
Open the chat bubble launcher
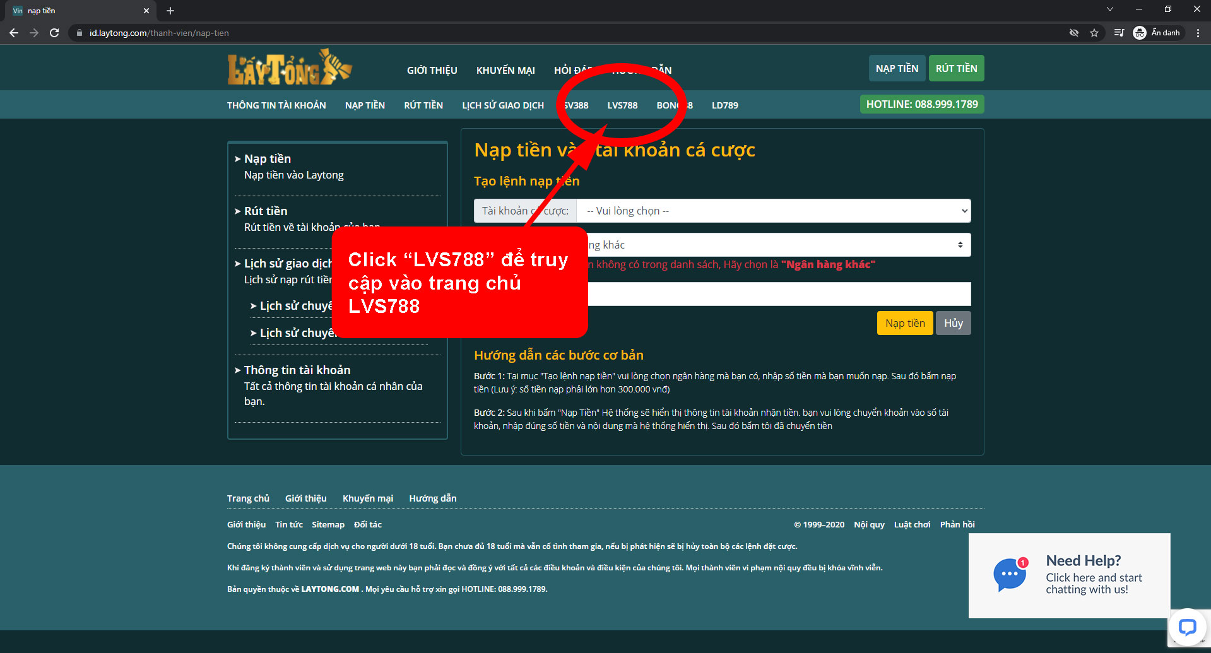[1188, 627]
